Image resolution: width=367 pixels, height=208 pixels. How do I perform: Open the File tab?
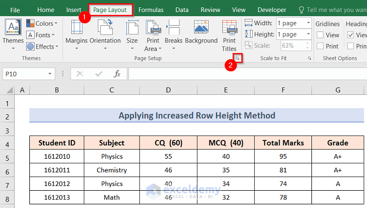point(15,10)
